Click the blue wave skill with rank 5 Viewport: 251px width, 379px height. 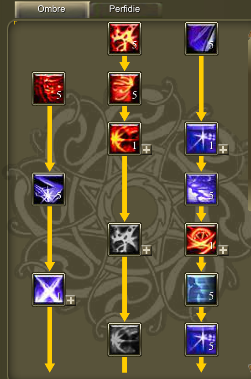pos(201,189)
